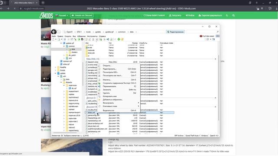The height and width of the screenshot is (156, 278).
Task: Open the Mustang mod thumbnail on webpage
Action: pos(46,69)
